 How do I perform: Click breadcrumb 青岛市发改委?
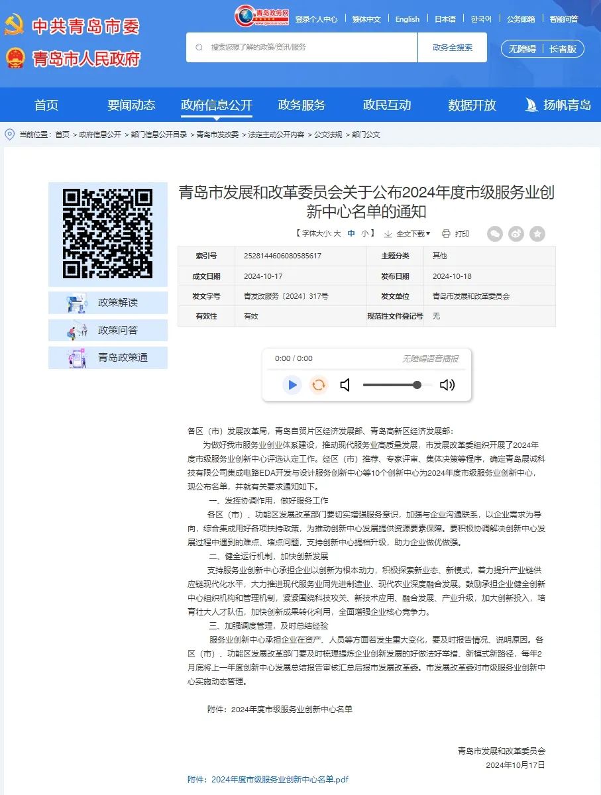217,134
